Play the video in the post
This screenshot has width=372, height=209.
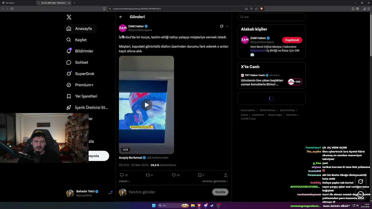[x=146, y=105]
